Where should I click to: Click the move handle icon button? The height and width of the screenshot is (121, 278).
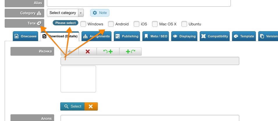(70, 52)
